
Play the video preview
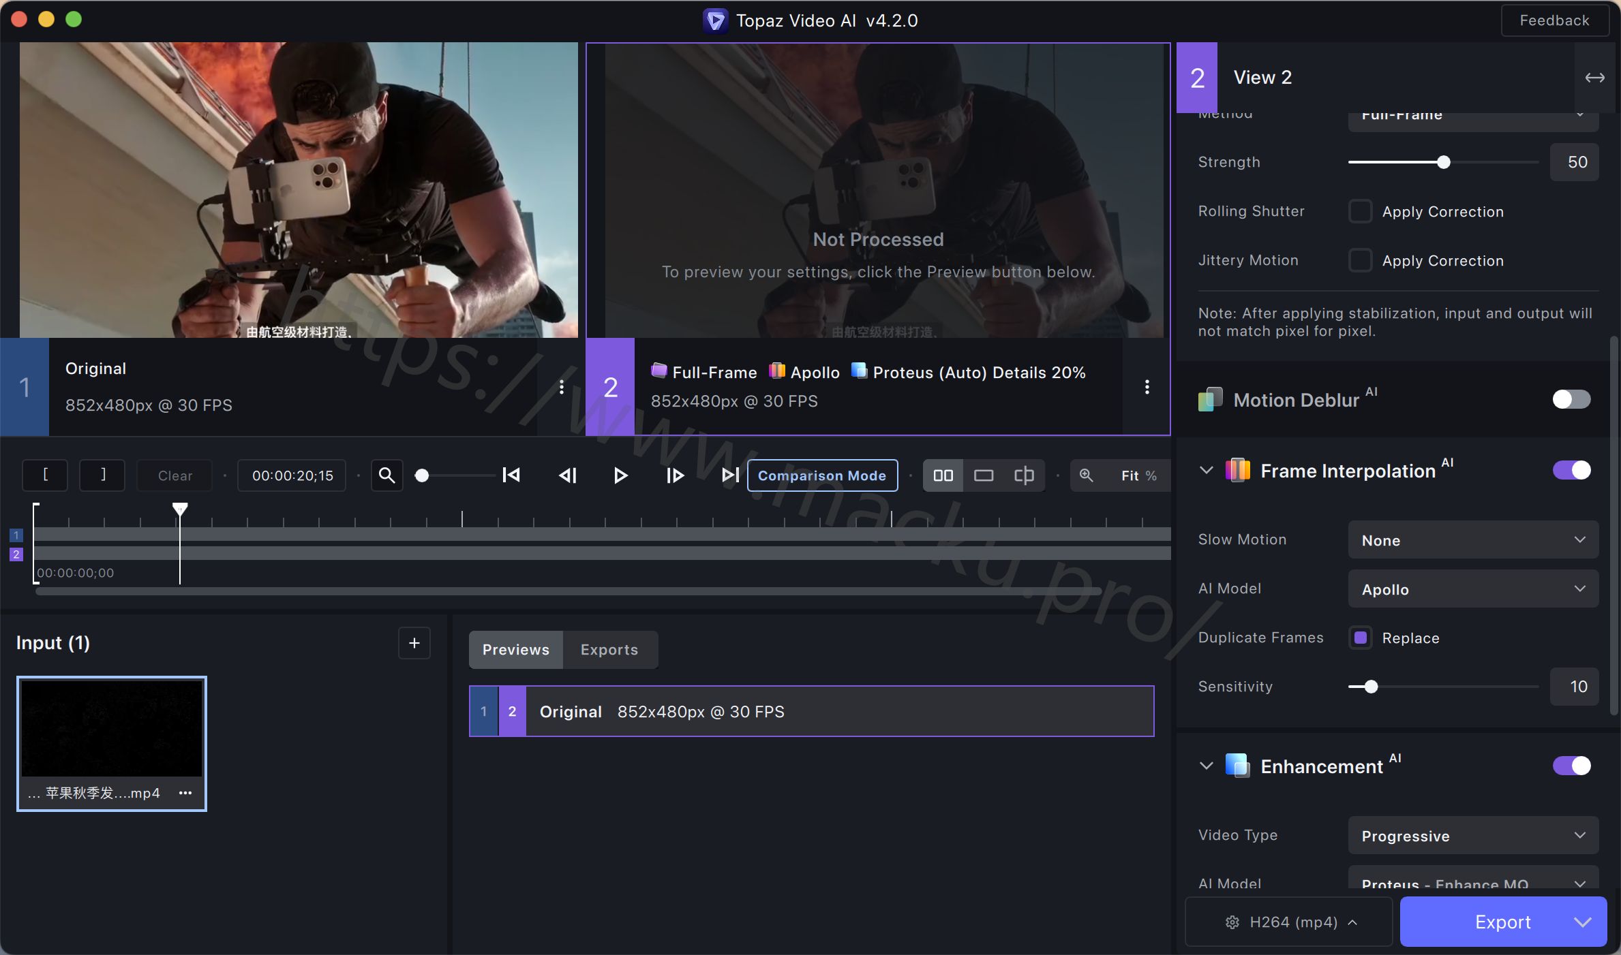620,475
